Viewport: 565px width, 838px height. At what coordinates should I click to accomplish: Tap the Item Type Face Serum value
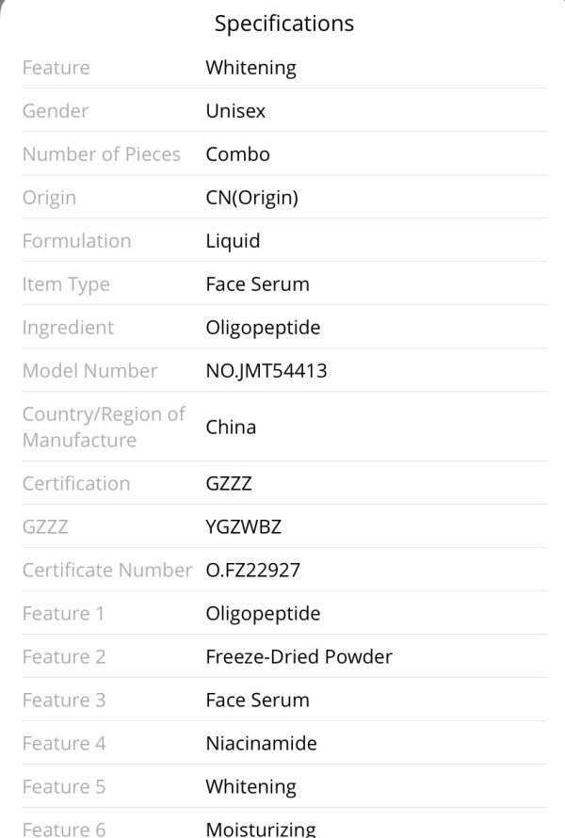258,284
